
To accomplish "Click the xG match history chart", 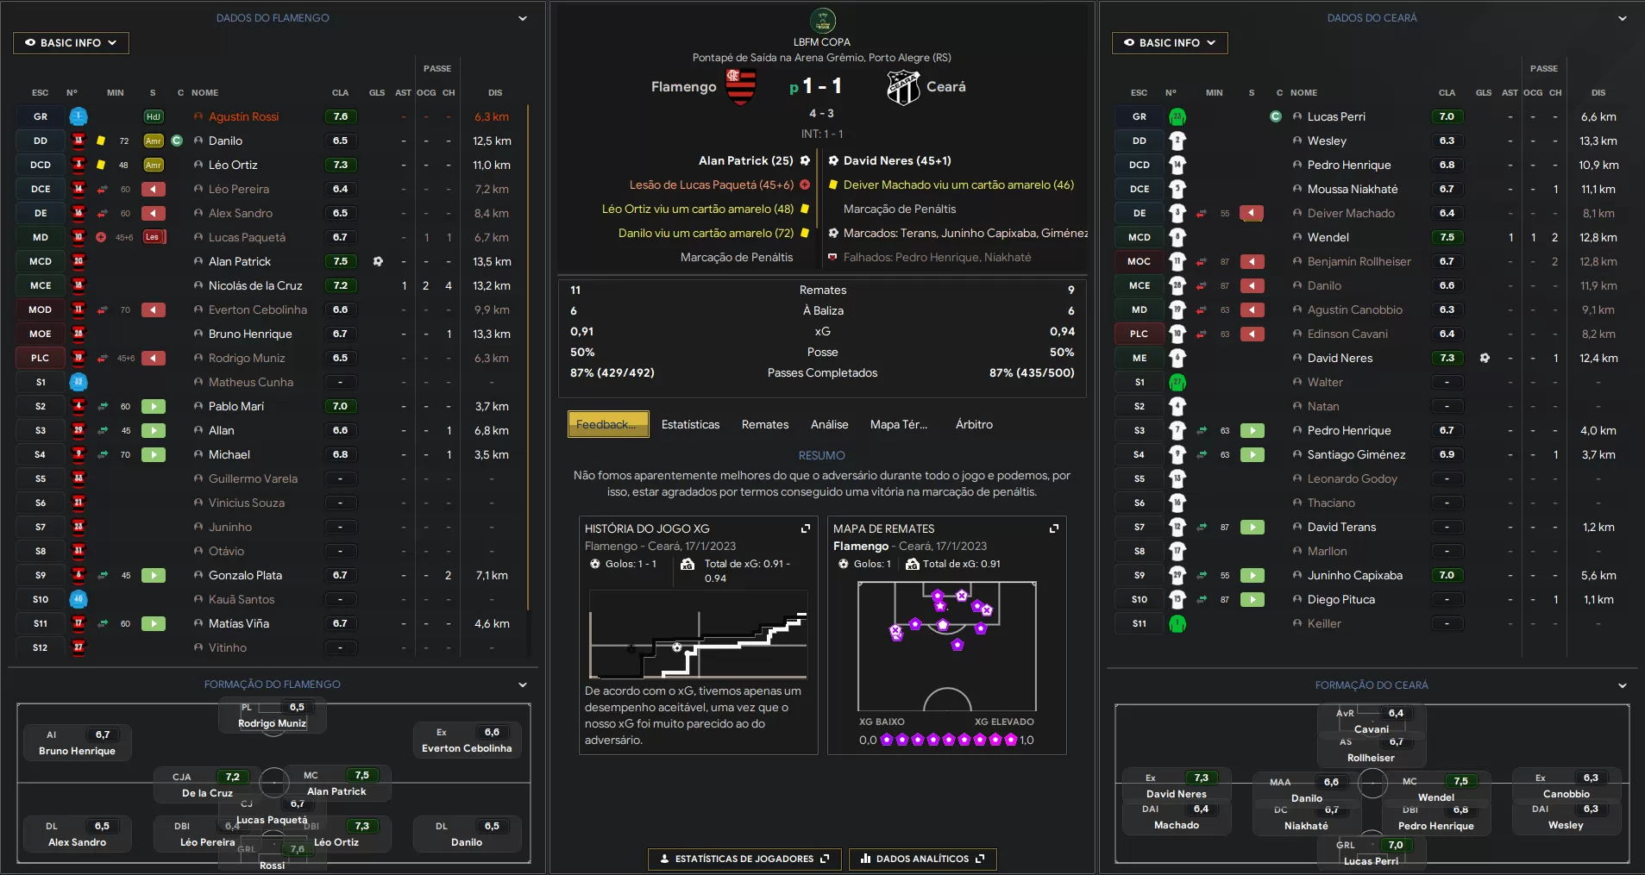I will click(698, 636).
